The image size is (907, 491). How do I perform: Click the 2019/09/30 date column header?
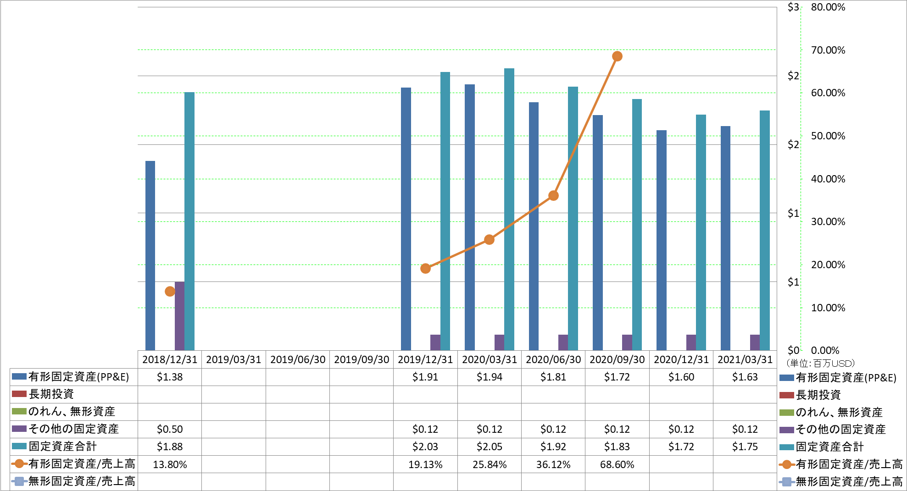pos(362,359)
